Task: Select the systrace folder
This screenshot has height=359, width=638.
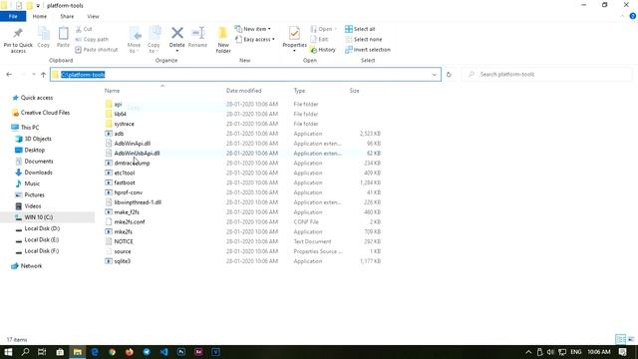Action: (x=124, y=124)
